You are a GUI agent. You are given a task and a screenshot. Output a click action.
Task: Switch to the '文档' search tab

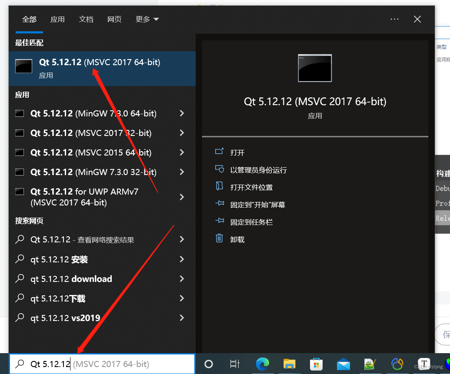[86, 19]
